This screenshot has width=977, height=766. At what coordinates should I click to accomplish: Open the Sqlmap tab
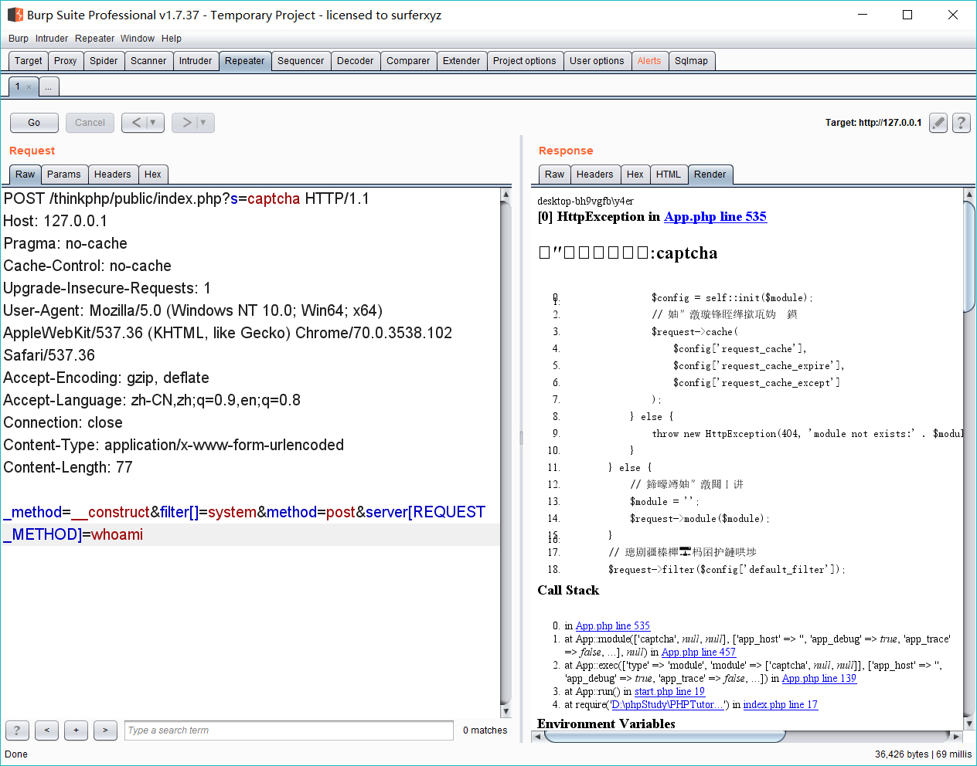(x=692, y=61)
